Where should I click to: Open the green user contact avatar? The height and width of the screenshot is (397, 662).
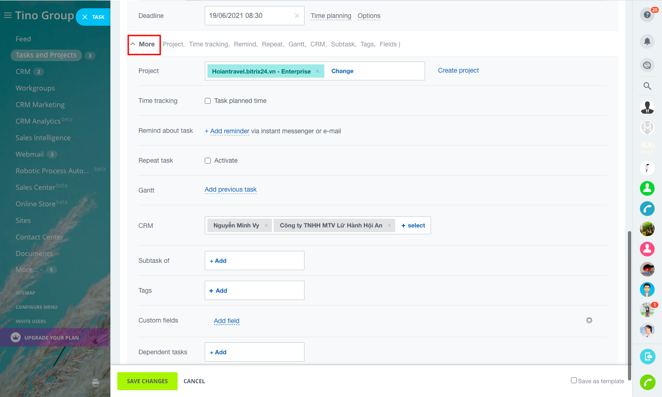click(647, 188)
